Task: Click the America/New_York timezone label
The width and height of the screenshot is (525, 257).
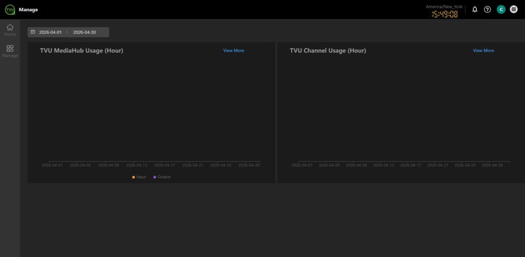Action: (444, 7)
